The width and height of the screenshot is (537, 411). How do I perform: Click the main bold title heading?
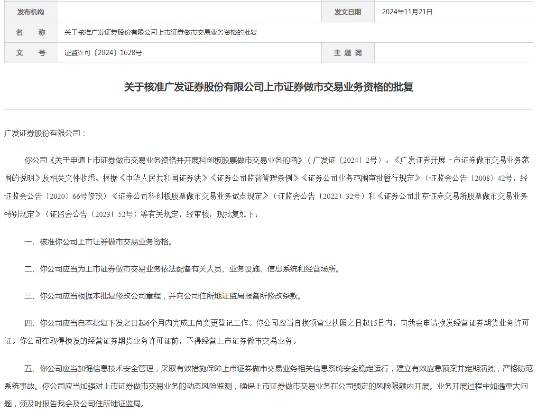point(268,87)
